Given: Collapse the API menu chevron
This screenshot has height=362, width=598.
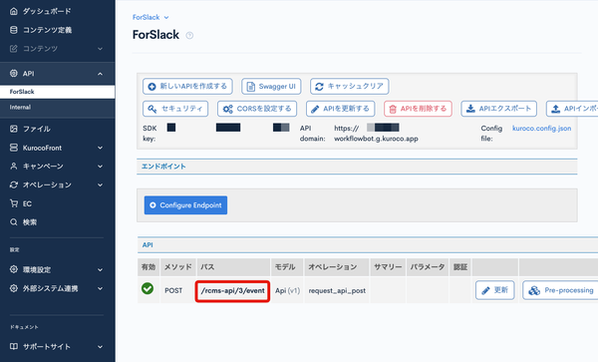Looking at the screenshot, I should click(x=100, y=74).
